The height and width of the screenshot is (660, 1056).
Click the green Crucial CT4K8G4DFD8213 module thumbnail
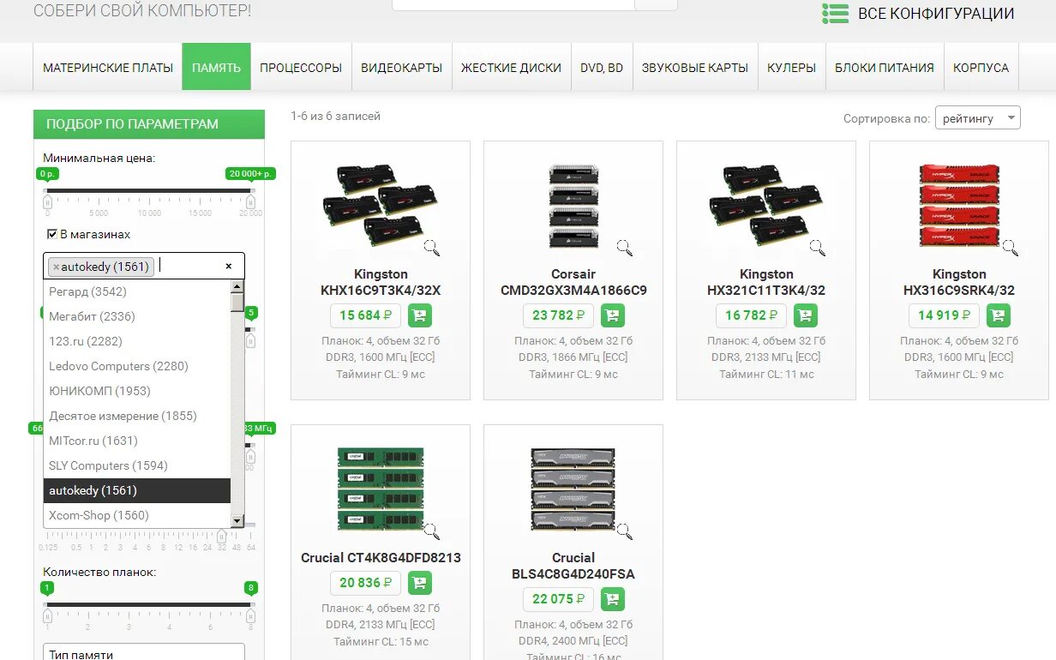(x=381, y=489)
